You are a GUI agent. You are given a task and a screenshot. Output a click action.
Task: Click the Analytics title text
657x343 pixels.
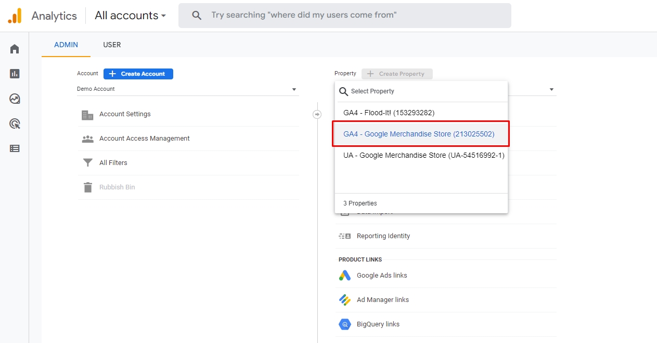tap(54, 16)
